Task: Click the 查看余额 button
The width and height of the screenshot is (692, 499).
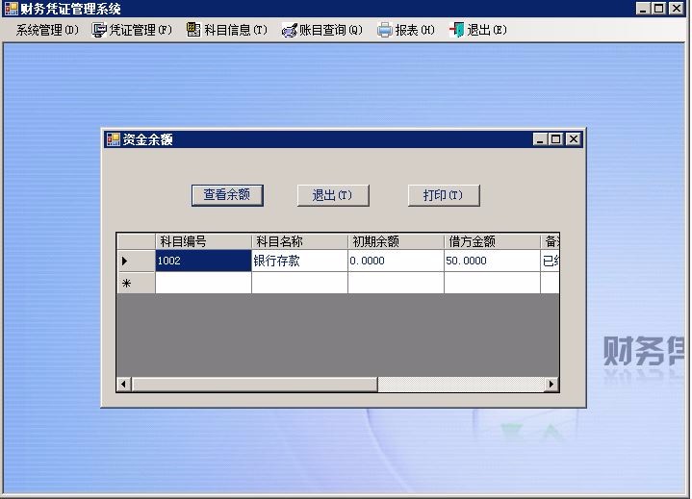Action: click(x=227, y=195)
